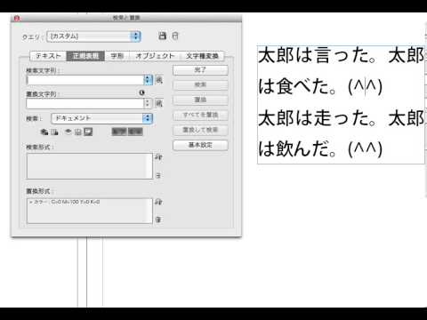Toggle the kana-sensitive search option
427x320 pixels.
[119, 132]
